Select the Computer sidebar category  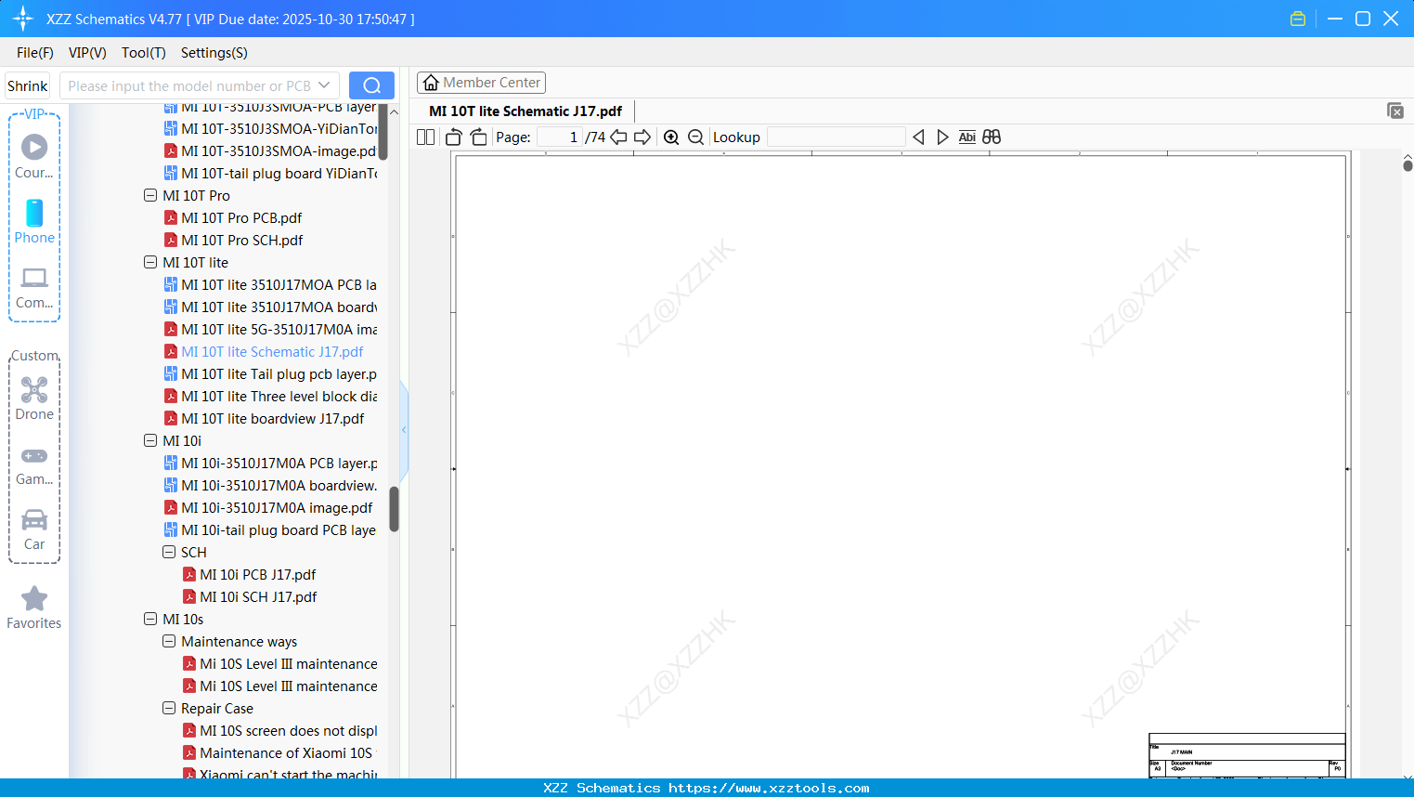coord(34,287)
